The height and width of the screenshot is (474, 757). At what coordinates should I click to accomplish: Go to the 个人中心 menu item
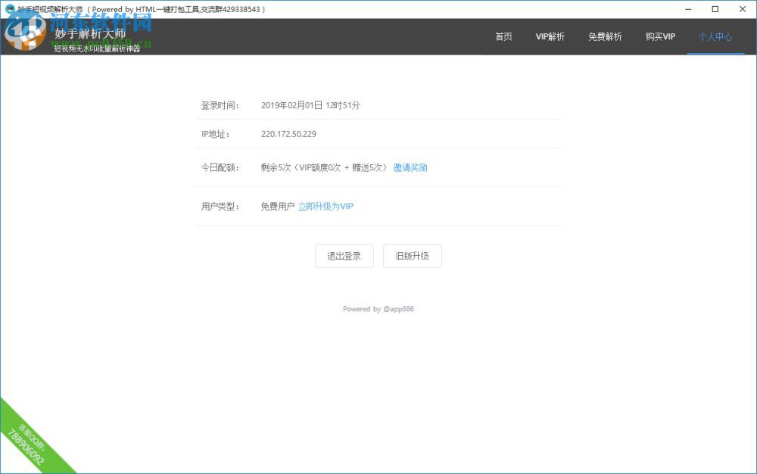(x=715, y=36)
